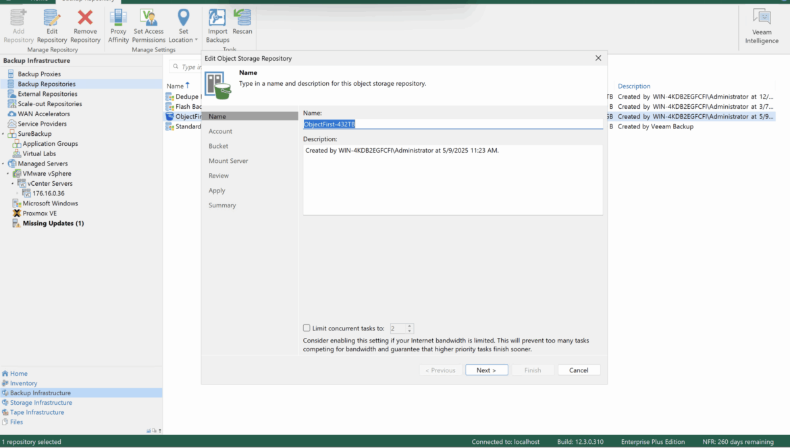The image size is (790, 448).
Task: Select the Account wizard step
Action: 220,131
